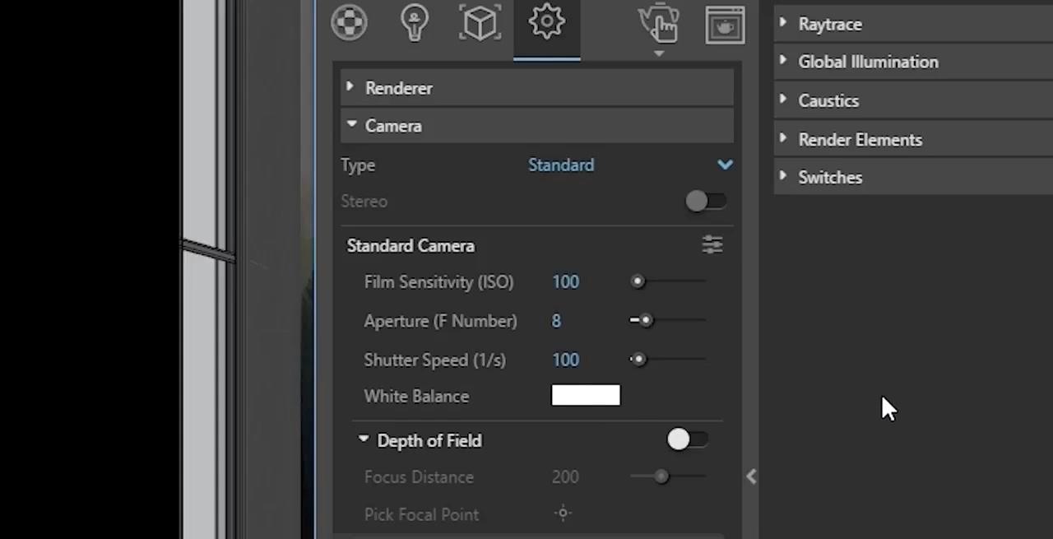Toggle the Stereo switch

705,202
